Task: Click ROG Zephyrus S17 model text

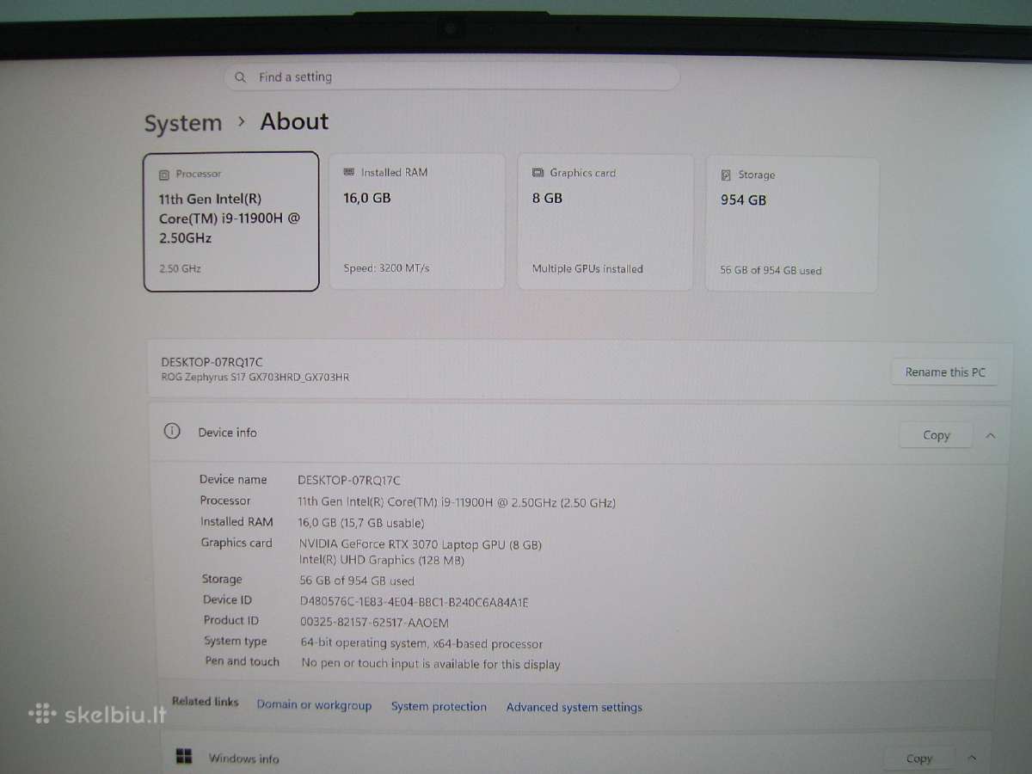Action: click(x=255, y=378)
